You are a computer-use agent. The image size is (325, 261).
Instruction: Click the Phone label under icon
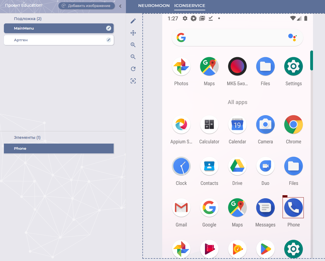(293, 225)
